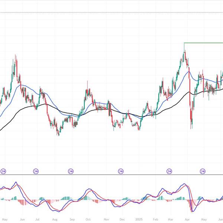This screenshot has height=223, width=223.
Task: Click the Jul label on time axis
Action: [37, 219]
